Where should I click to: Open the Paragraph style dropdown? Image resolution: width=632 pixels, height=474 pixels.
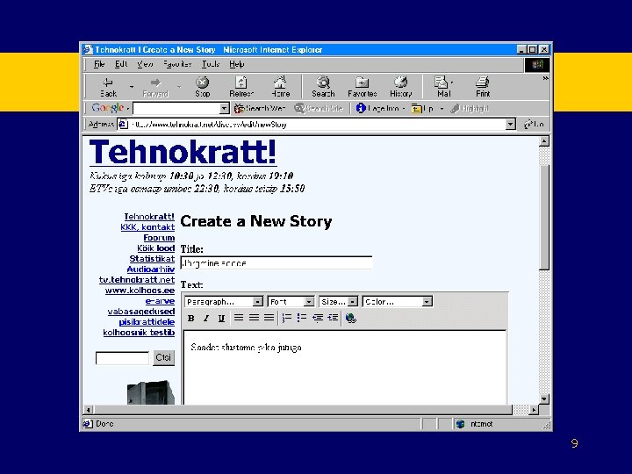coord(224,301)
